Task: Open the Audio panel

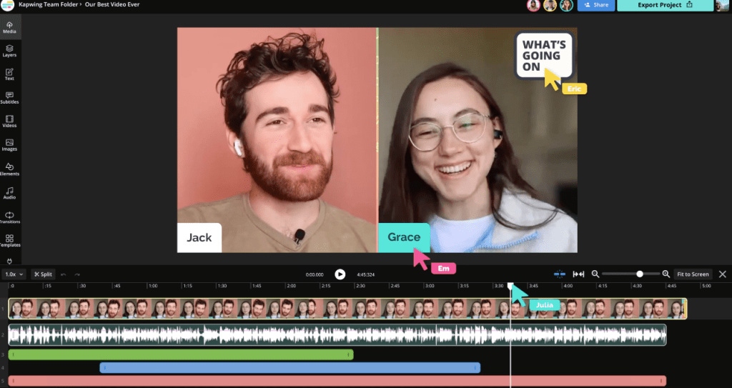Action: click(x=10, y=193)
